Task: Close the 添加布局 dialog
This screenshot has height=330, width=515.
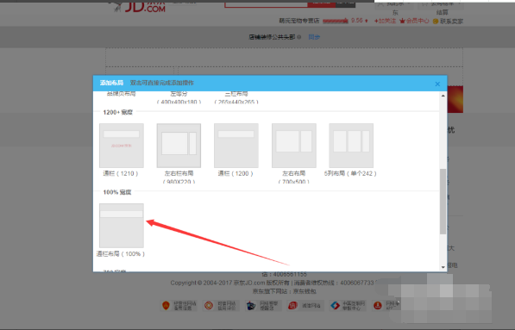Action: [x=437, y=84]
